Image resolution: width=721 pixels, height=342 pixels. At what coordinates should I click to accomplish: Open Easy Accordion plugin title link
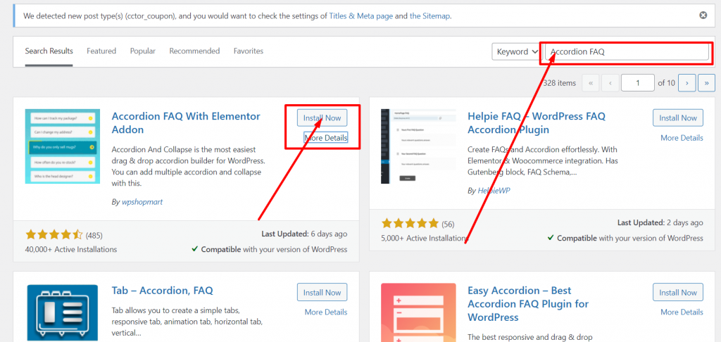coord(528,304)
